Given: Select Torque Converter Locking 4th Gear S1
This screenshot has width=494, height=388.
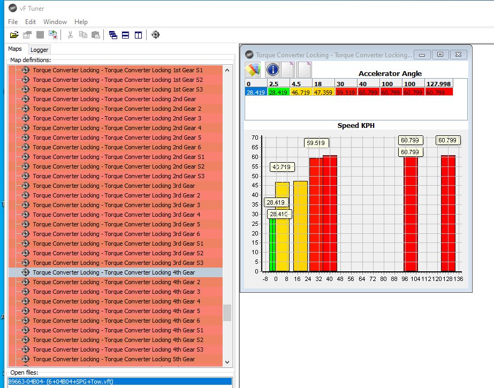Looking at the screenshot, I should click(118, 330).
